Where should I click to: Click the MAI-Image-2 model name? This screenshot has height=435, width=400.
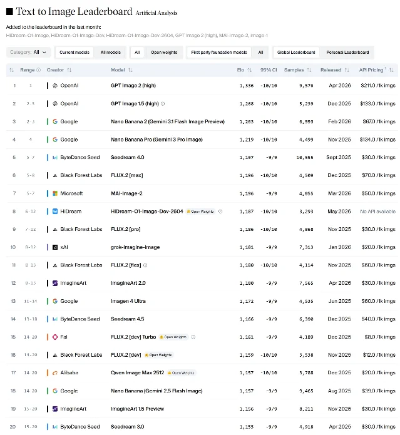[x=126, y=193]
